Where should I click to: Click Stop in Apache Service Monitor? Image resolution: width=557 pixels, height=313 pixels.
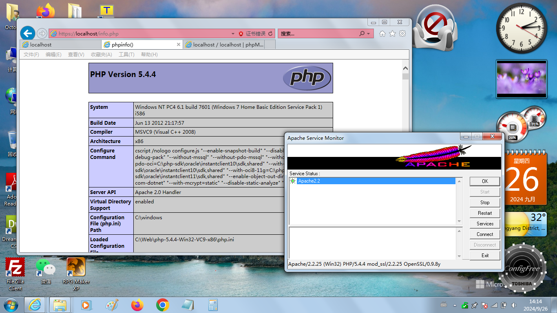(x=485, y=203)
